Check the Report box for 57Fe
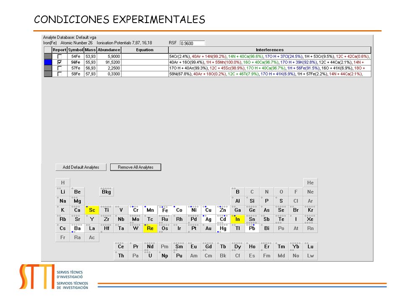Screen dimensions: 402x302 (x=59, y=68)
